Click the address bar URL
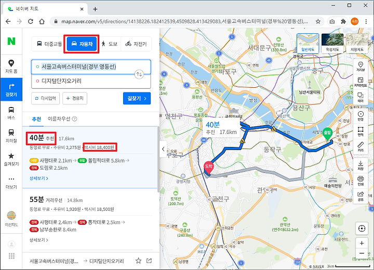 coord(184,21)
